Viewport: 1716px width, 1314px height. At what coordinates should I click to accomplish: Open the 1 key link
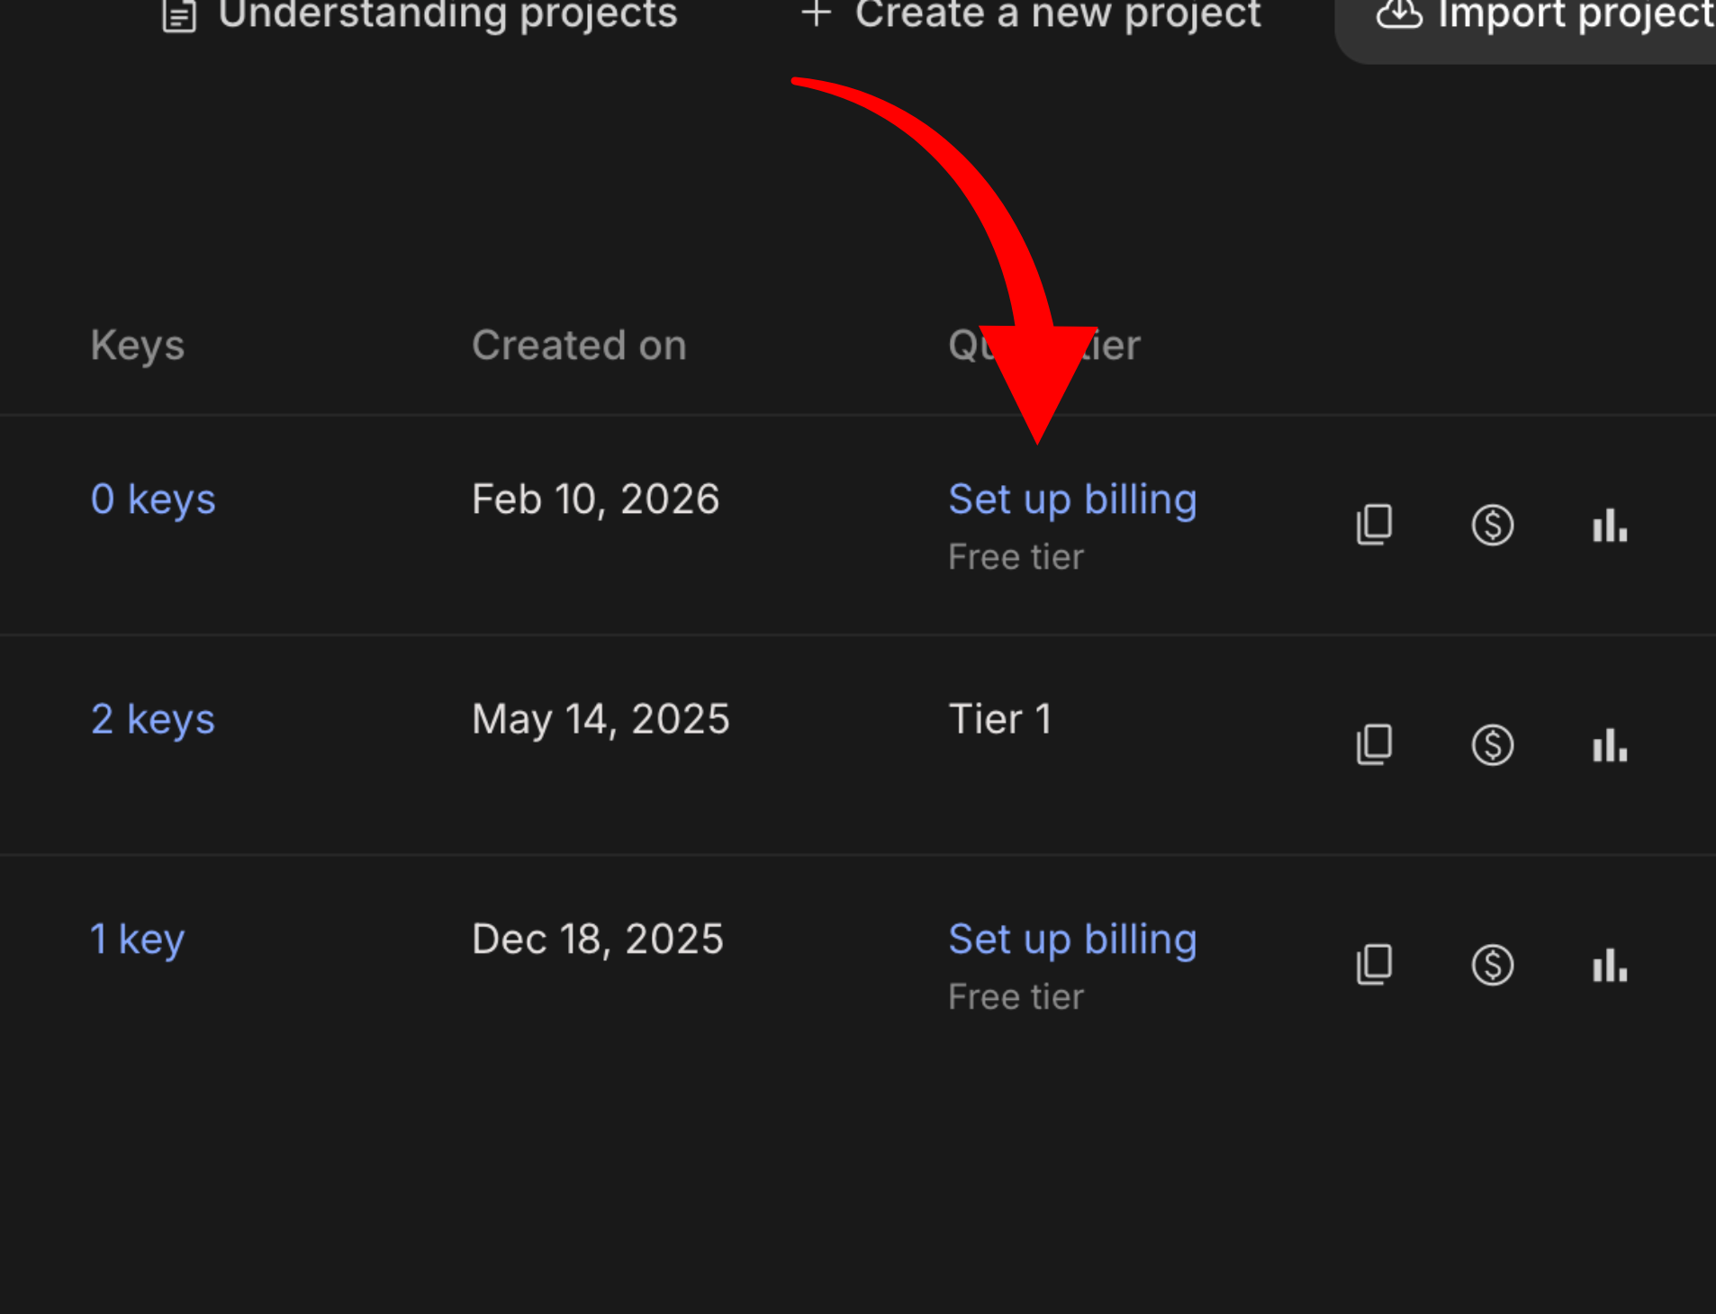point(137,939)
